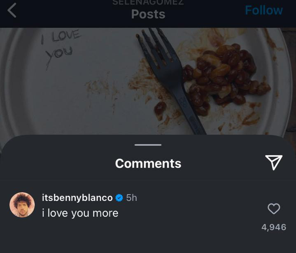
Task: Click the 5h comment timestamp
Action: pyautogui.click(x=131, y=198)
